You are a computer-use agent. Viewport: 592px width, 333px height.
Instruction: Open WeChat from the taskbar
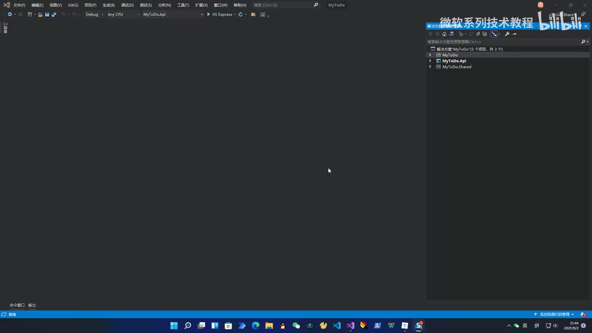tap(296, 326)
